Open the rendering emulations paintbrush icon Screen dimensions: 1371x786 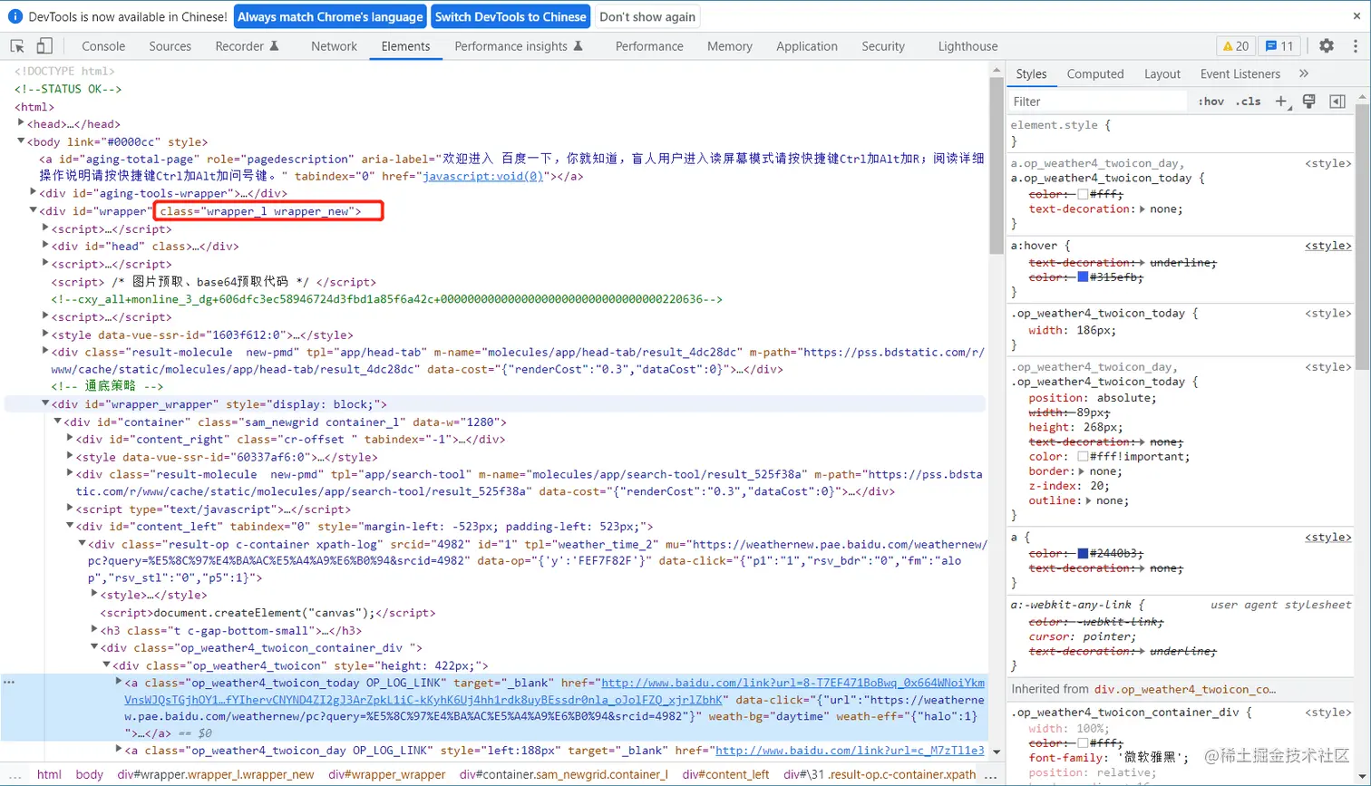pos(1309,102)
